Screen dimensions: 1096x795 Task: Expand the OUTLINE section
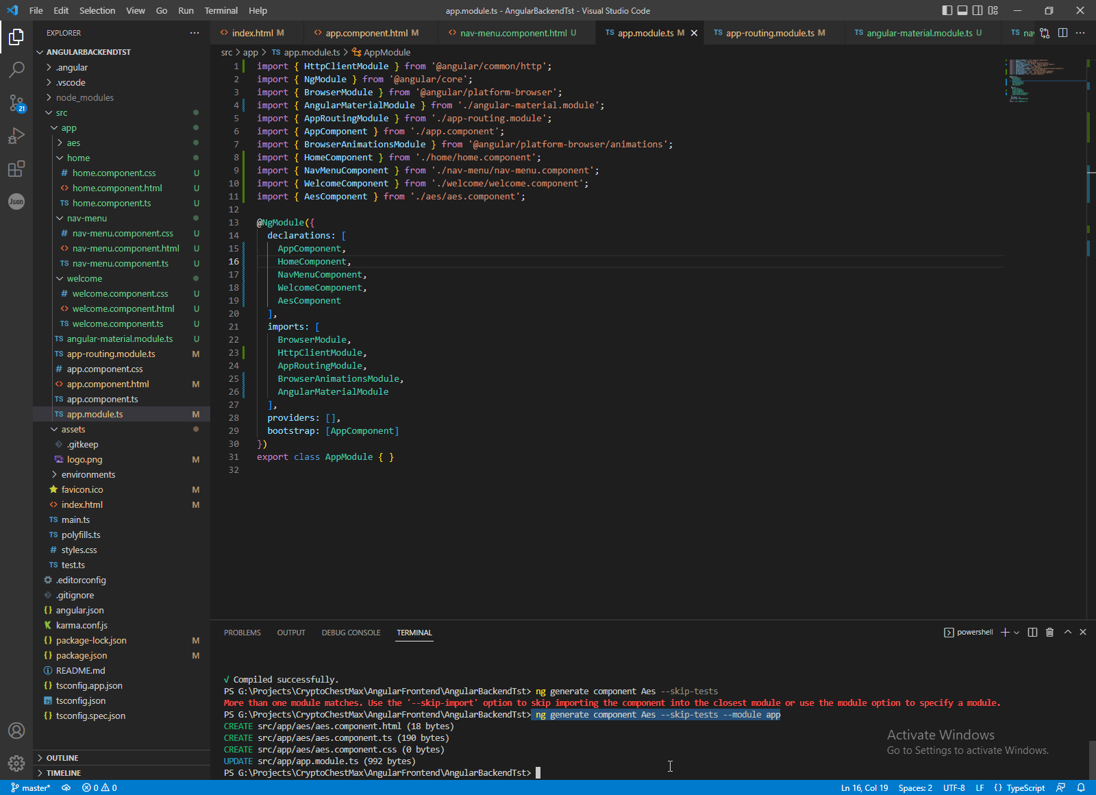(62, 758)
